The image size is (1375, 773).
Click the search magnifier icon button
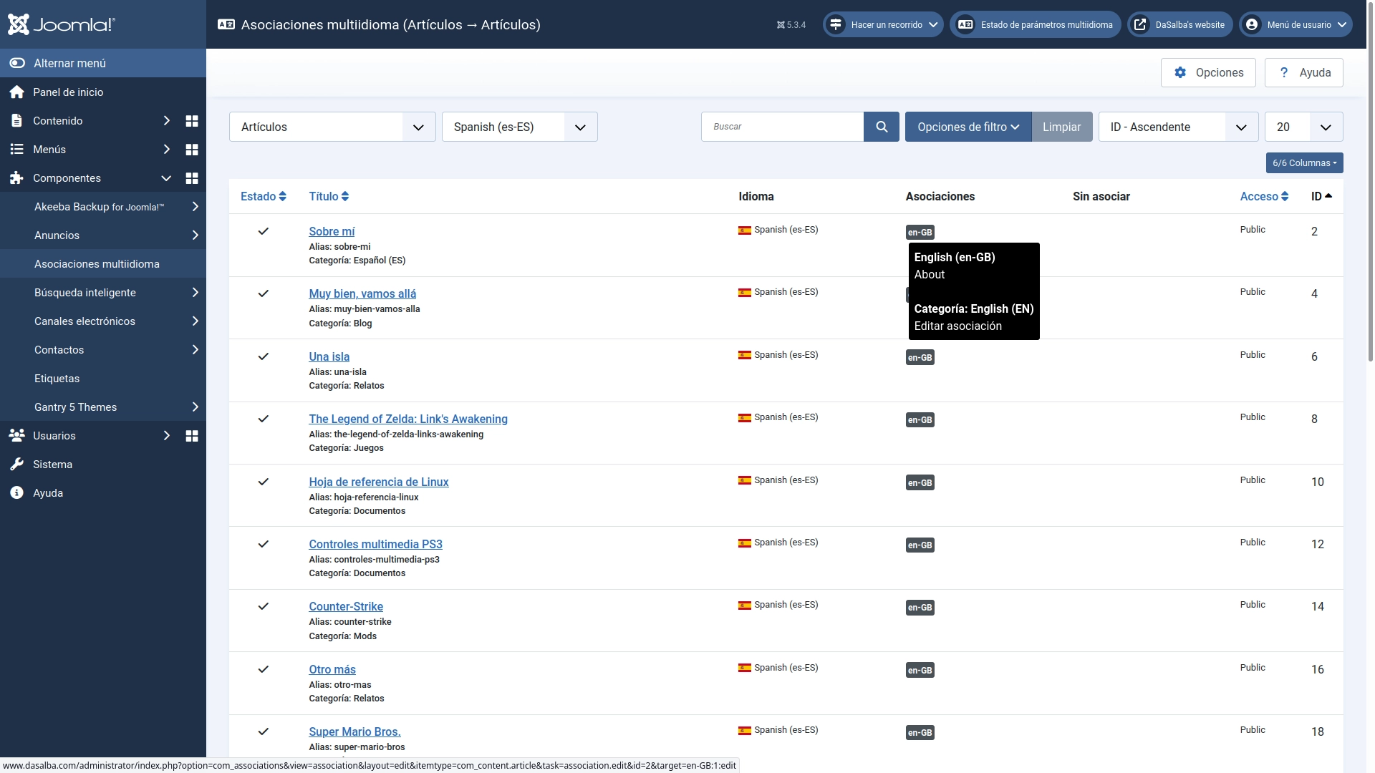[x=882, y=127]
